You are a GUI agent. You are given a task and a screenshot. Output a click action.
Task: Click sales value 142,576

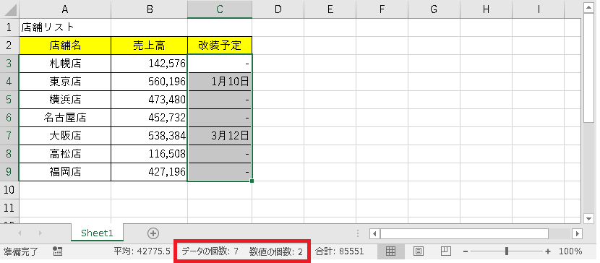point(150,64)
